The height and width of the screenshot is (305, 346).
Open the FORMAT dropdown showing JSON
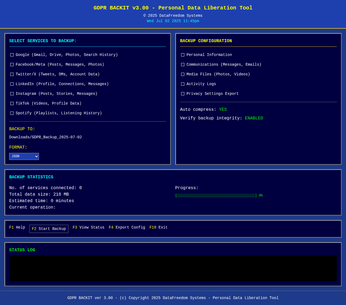click(24, 156)
